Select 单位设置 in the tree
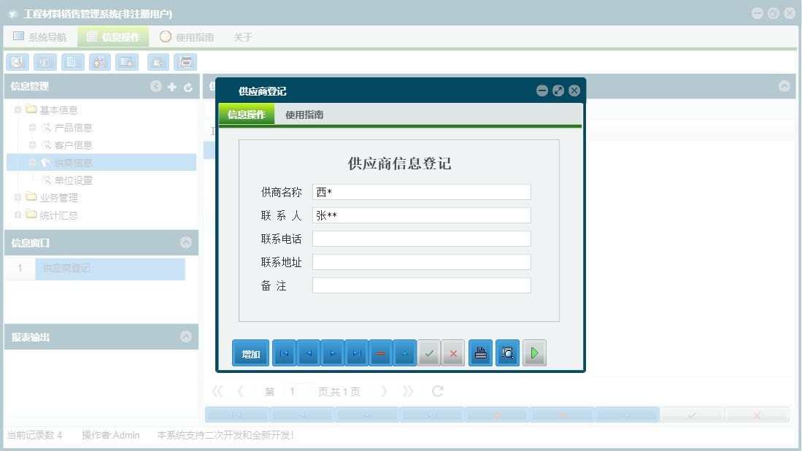 73,180
